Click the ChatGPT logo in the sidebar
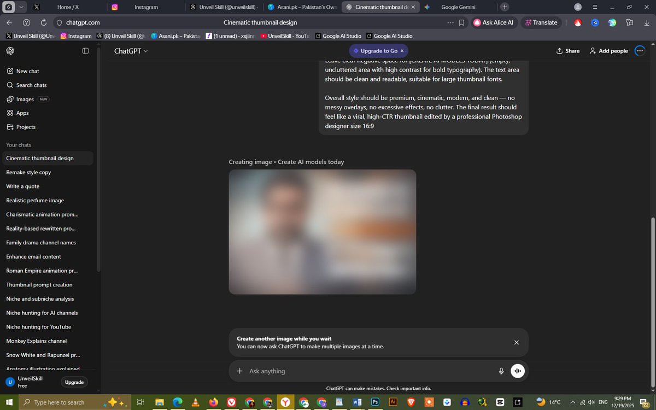Image resolution: width=656 pixels, height=410 pixels. click(x=10, y=51)
